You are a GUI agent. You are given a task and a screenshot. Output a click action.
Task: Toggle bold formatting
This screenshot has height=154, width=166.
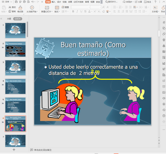(73, 12)
